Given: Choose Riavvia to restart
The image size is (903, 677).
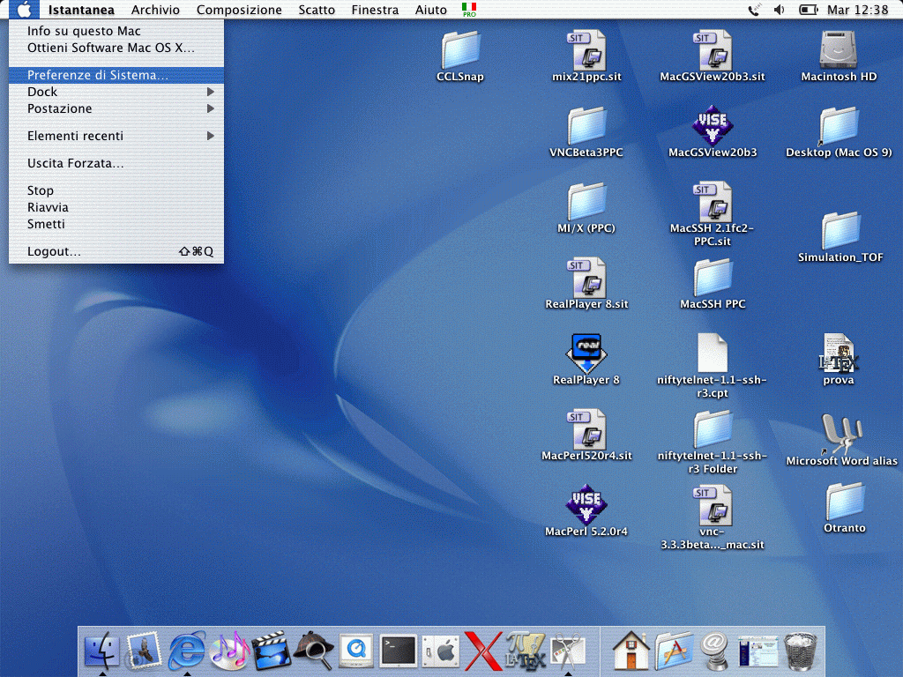Looking at the screenshot, I should pos(116,207).
